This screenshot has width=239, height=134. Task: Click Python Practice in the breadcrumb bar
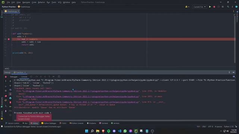point(9,7)
